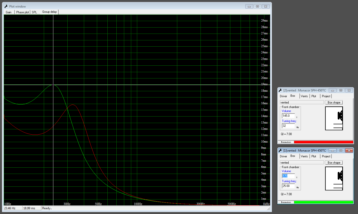This screenshot has width=358, height=214.
Task: Maximize the [1]vented window
Action: point(341,150)
